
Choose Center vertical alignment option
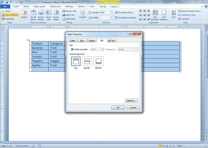(x=87, y=61)
